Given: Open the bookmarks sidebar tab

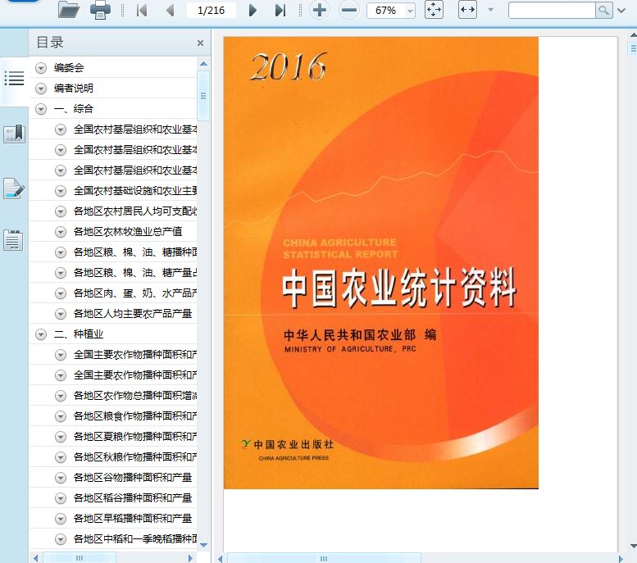Looking at the screenshot, I should click(x=14, y=134).
